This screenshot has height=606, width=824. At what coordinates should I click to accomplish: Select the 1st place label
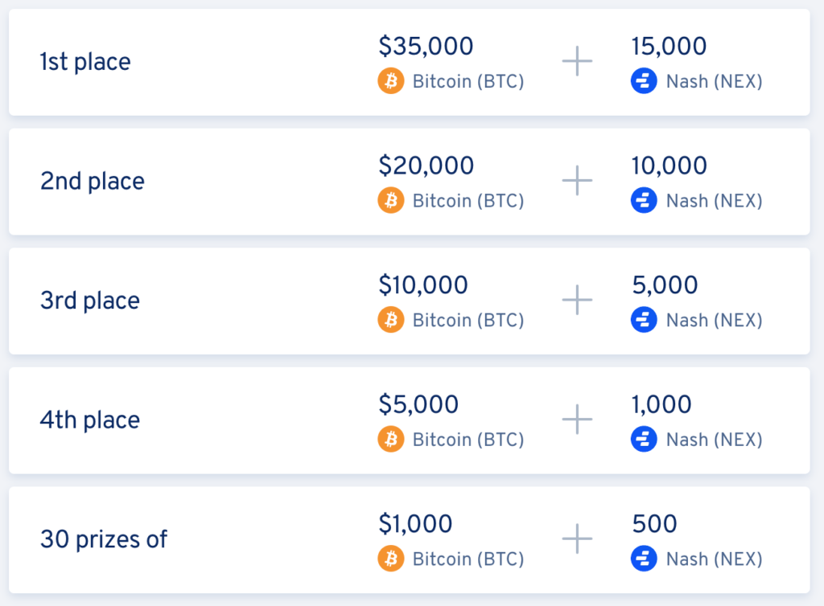(85, 62)
